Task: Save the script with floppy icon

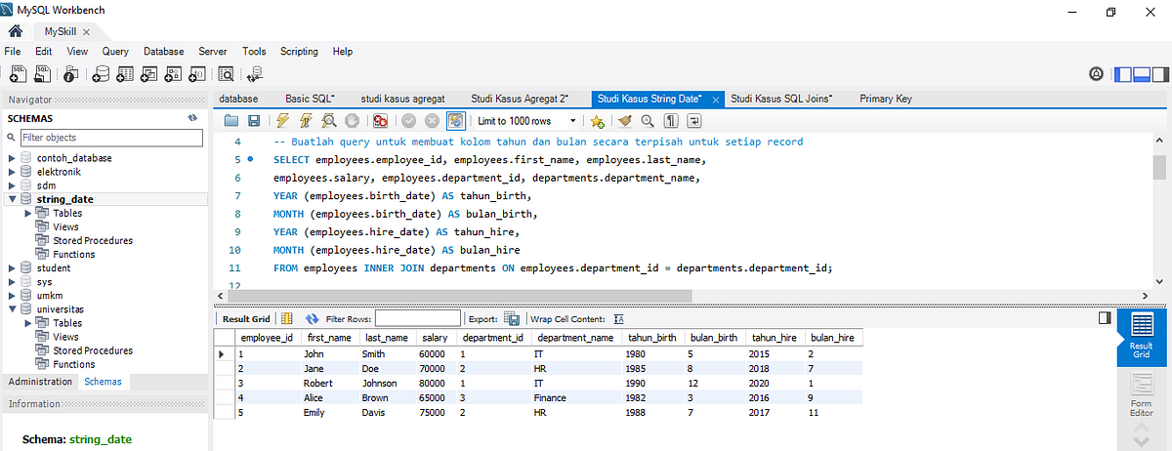Action: tap(254, 121)
